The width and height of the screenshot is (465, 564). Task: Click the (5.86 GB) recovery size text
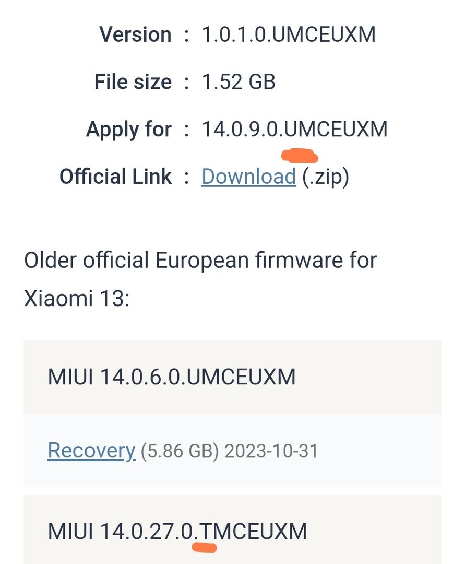click(x=180, y=451)
